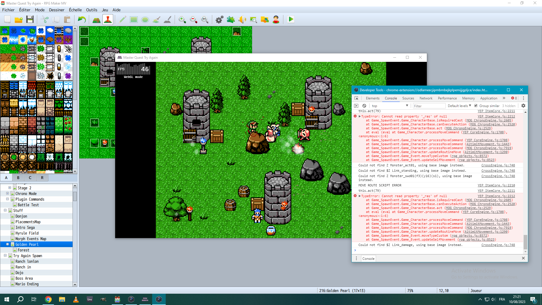Open the Default levels dropdown

(459, 106)
